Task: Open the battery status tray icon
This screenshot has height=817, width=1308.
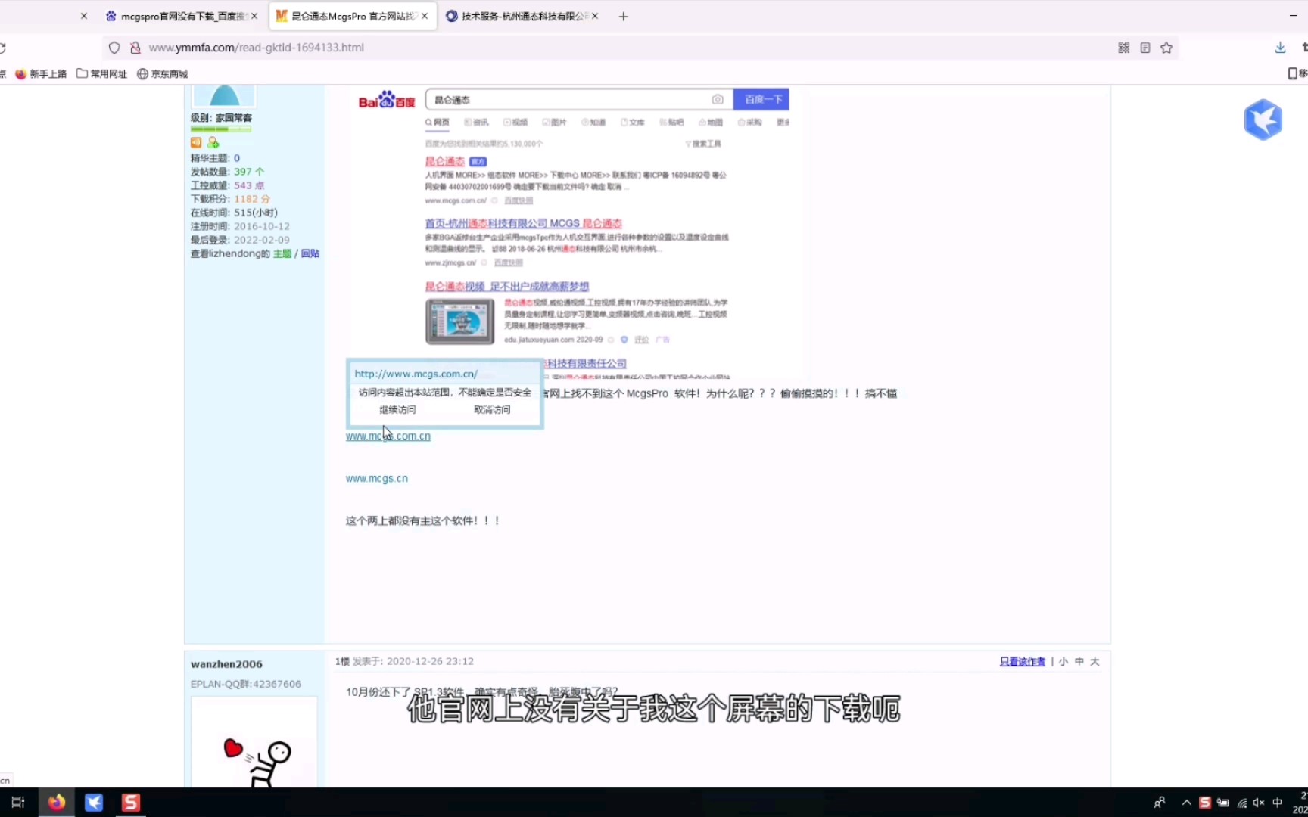Action: (x=1222, y=803)
